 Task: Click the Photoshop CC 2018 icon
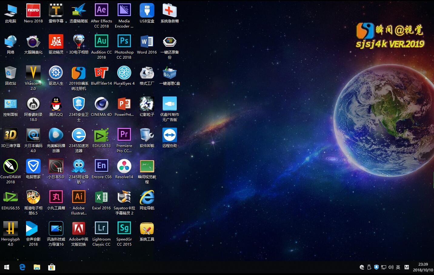[x=124, y=41]
